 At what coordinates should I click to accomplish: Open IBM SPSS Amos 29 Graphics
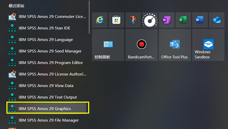click(x=48, y=109)
